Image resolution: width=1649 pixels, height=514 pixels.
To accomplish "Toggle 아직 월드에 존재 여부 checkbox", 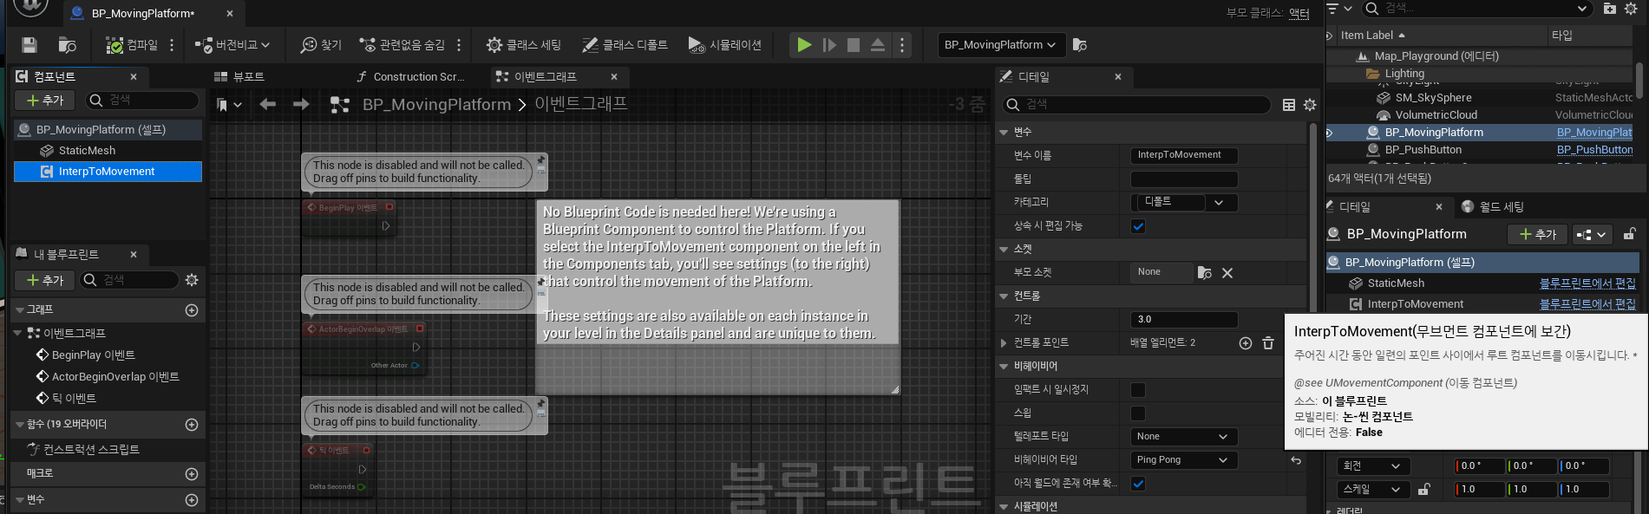I will point(1138,484).
